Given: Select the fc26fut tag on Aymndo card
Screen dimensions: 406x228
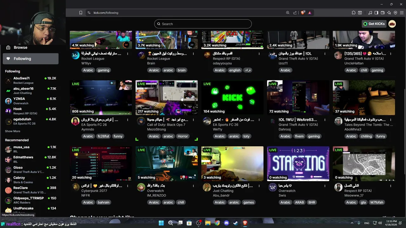Looking at the screenshot, I should pyautogui.click(x=103, y=136).
